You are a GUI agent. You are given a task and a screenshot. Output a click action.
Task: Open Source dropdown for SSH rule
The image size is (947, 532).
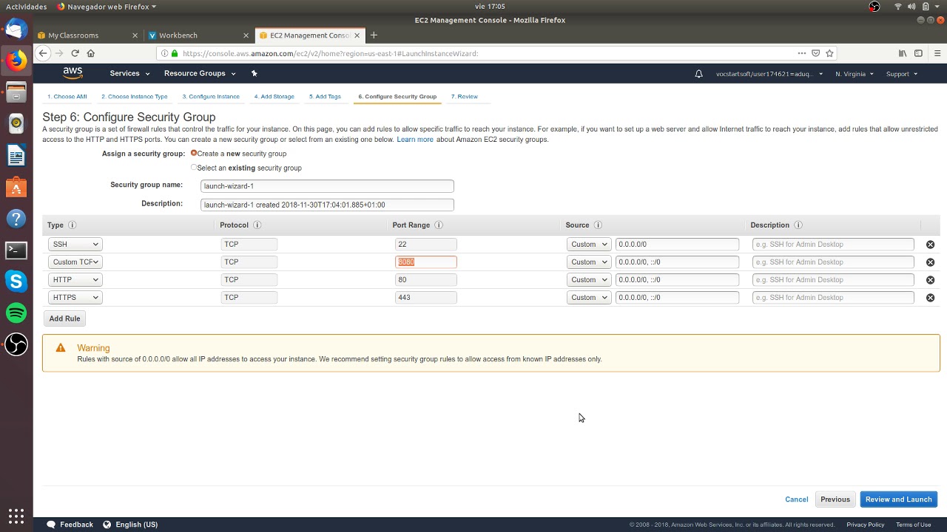(x=589, y=245)
